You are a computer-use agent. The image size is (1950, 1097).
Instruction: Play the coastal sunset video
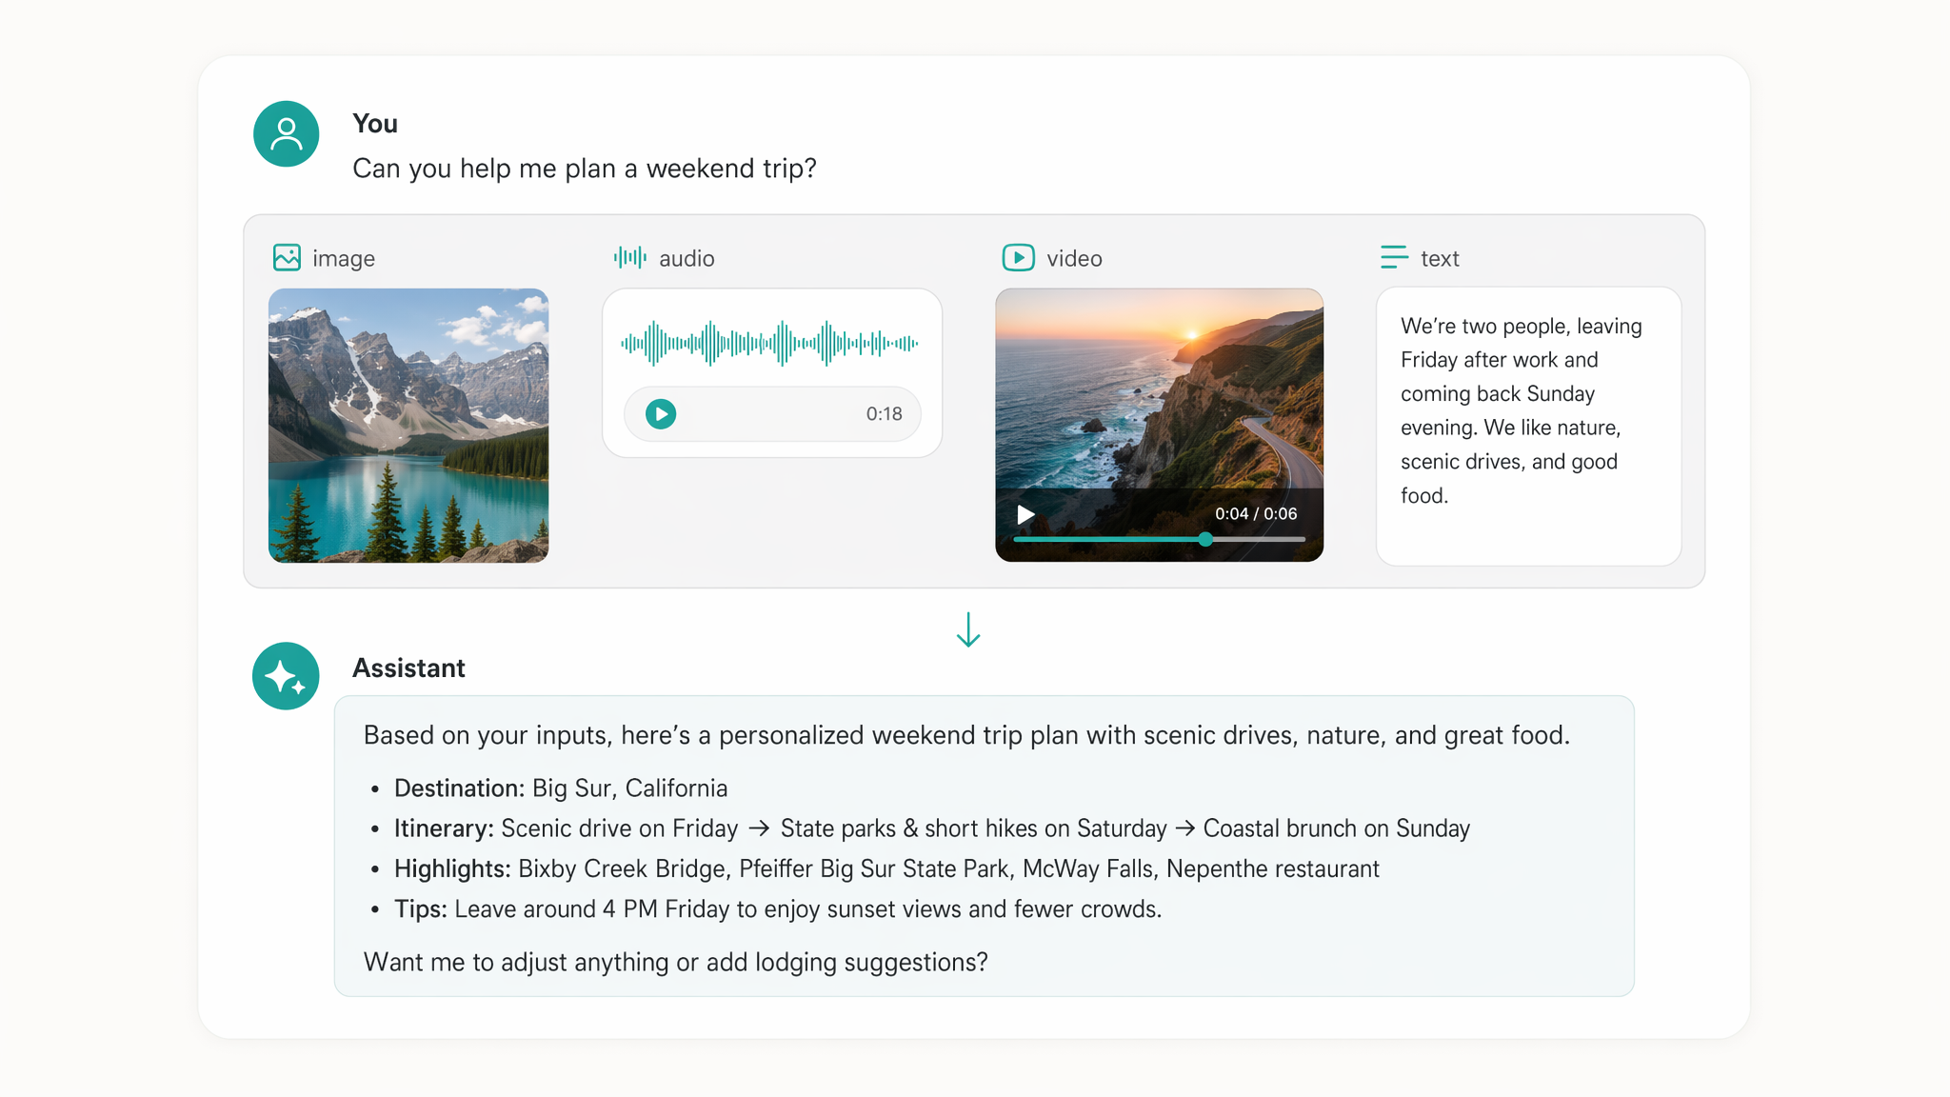pos(1025,514)
